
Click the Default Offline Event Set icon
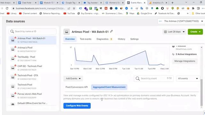tap(13, 104)
